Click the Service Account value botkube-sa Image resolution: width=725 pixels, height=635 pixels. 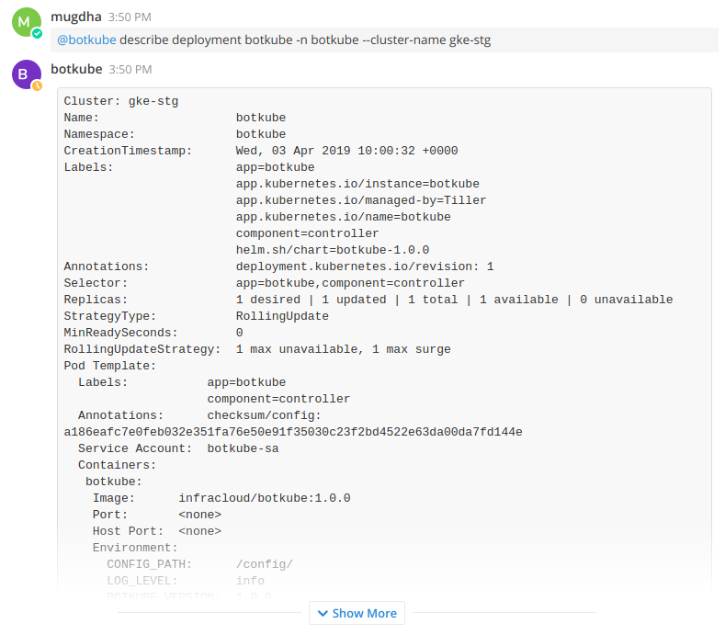[243, 448]
